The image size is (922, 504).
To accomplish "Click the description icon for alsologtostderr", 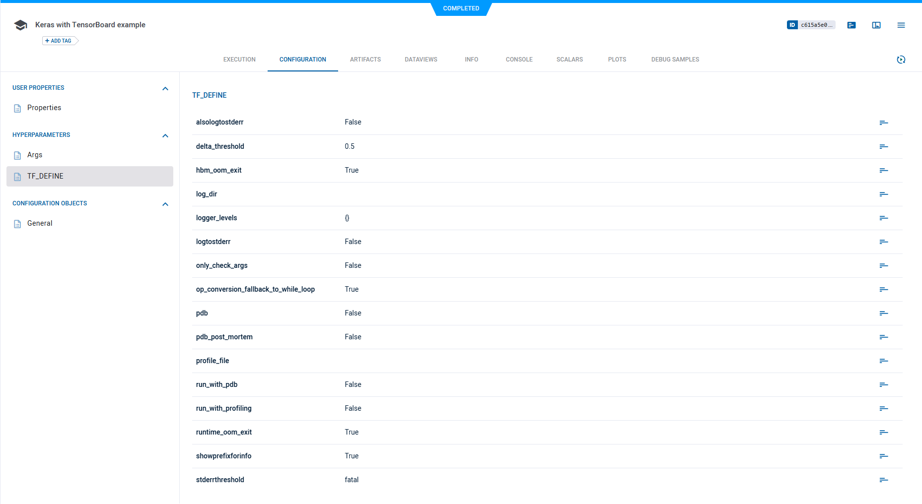I will click(x=883, y=123).
